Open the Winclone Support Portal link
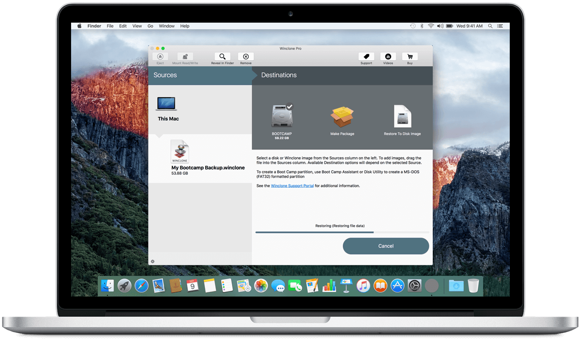The width and height of the screenshot is (585, 339). [x=292, y=186]
